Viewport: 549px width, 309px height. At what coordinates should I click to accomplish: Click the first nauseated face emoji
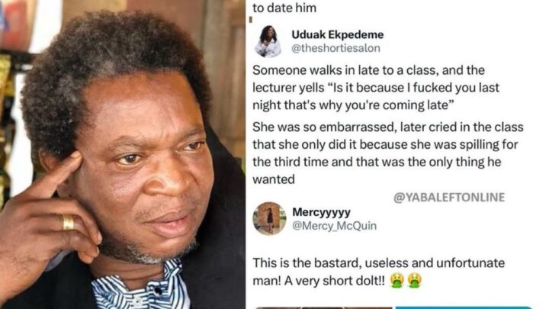pyautogui.click(x=396, y=281)
